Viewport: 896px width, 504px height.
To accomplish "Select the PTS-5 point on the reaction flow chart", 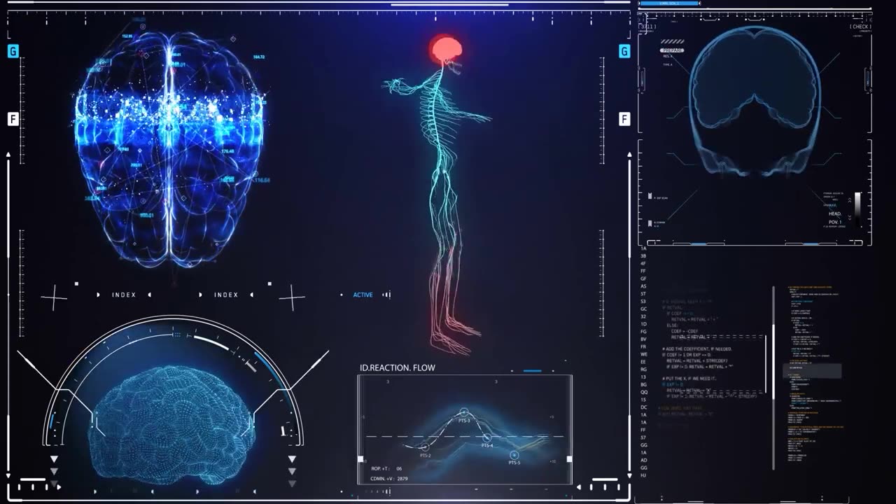I will click(x=514, y=455).
